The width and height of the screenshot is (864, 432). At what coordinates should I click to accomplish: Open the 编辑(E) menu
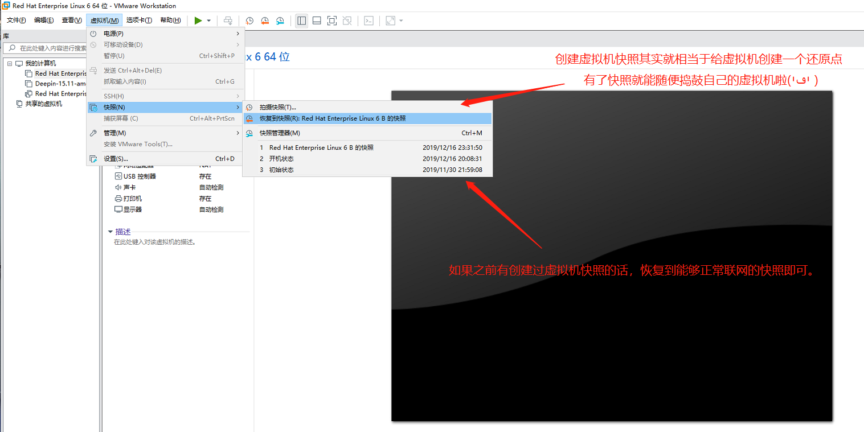44,20
